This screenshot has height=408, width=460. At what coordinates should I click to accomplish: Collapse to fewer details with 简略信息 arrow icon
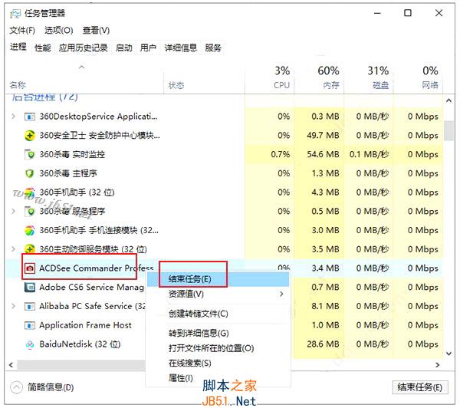tap(16, 387)
